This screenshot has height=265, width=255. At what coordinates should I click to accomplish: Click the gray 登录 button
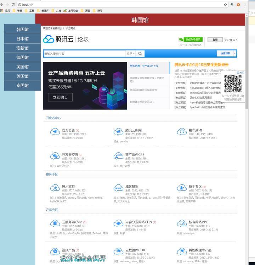(215, 40)
